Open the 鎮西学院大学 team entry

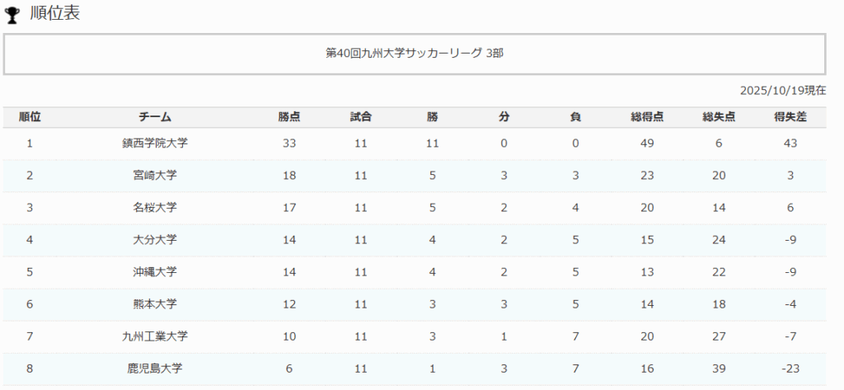click(x=155, y=143)
